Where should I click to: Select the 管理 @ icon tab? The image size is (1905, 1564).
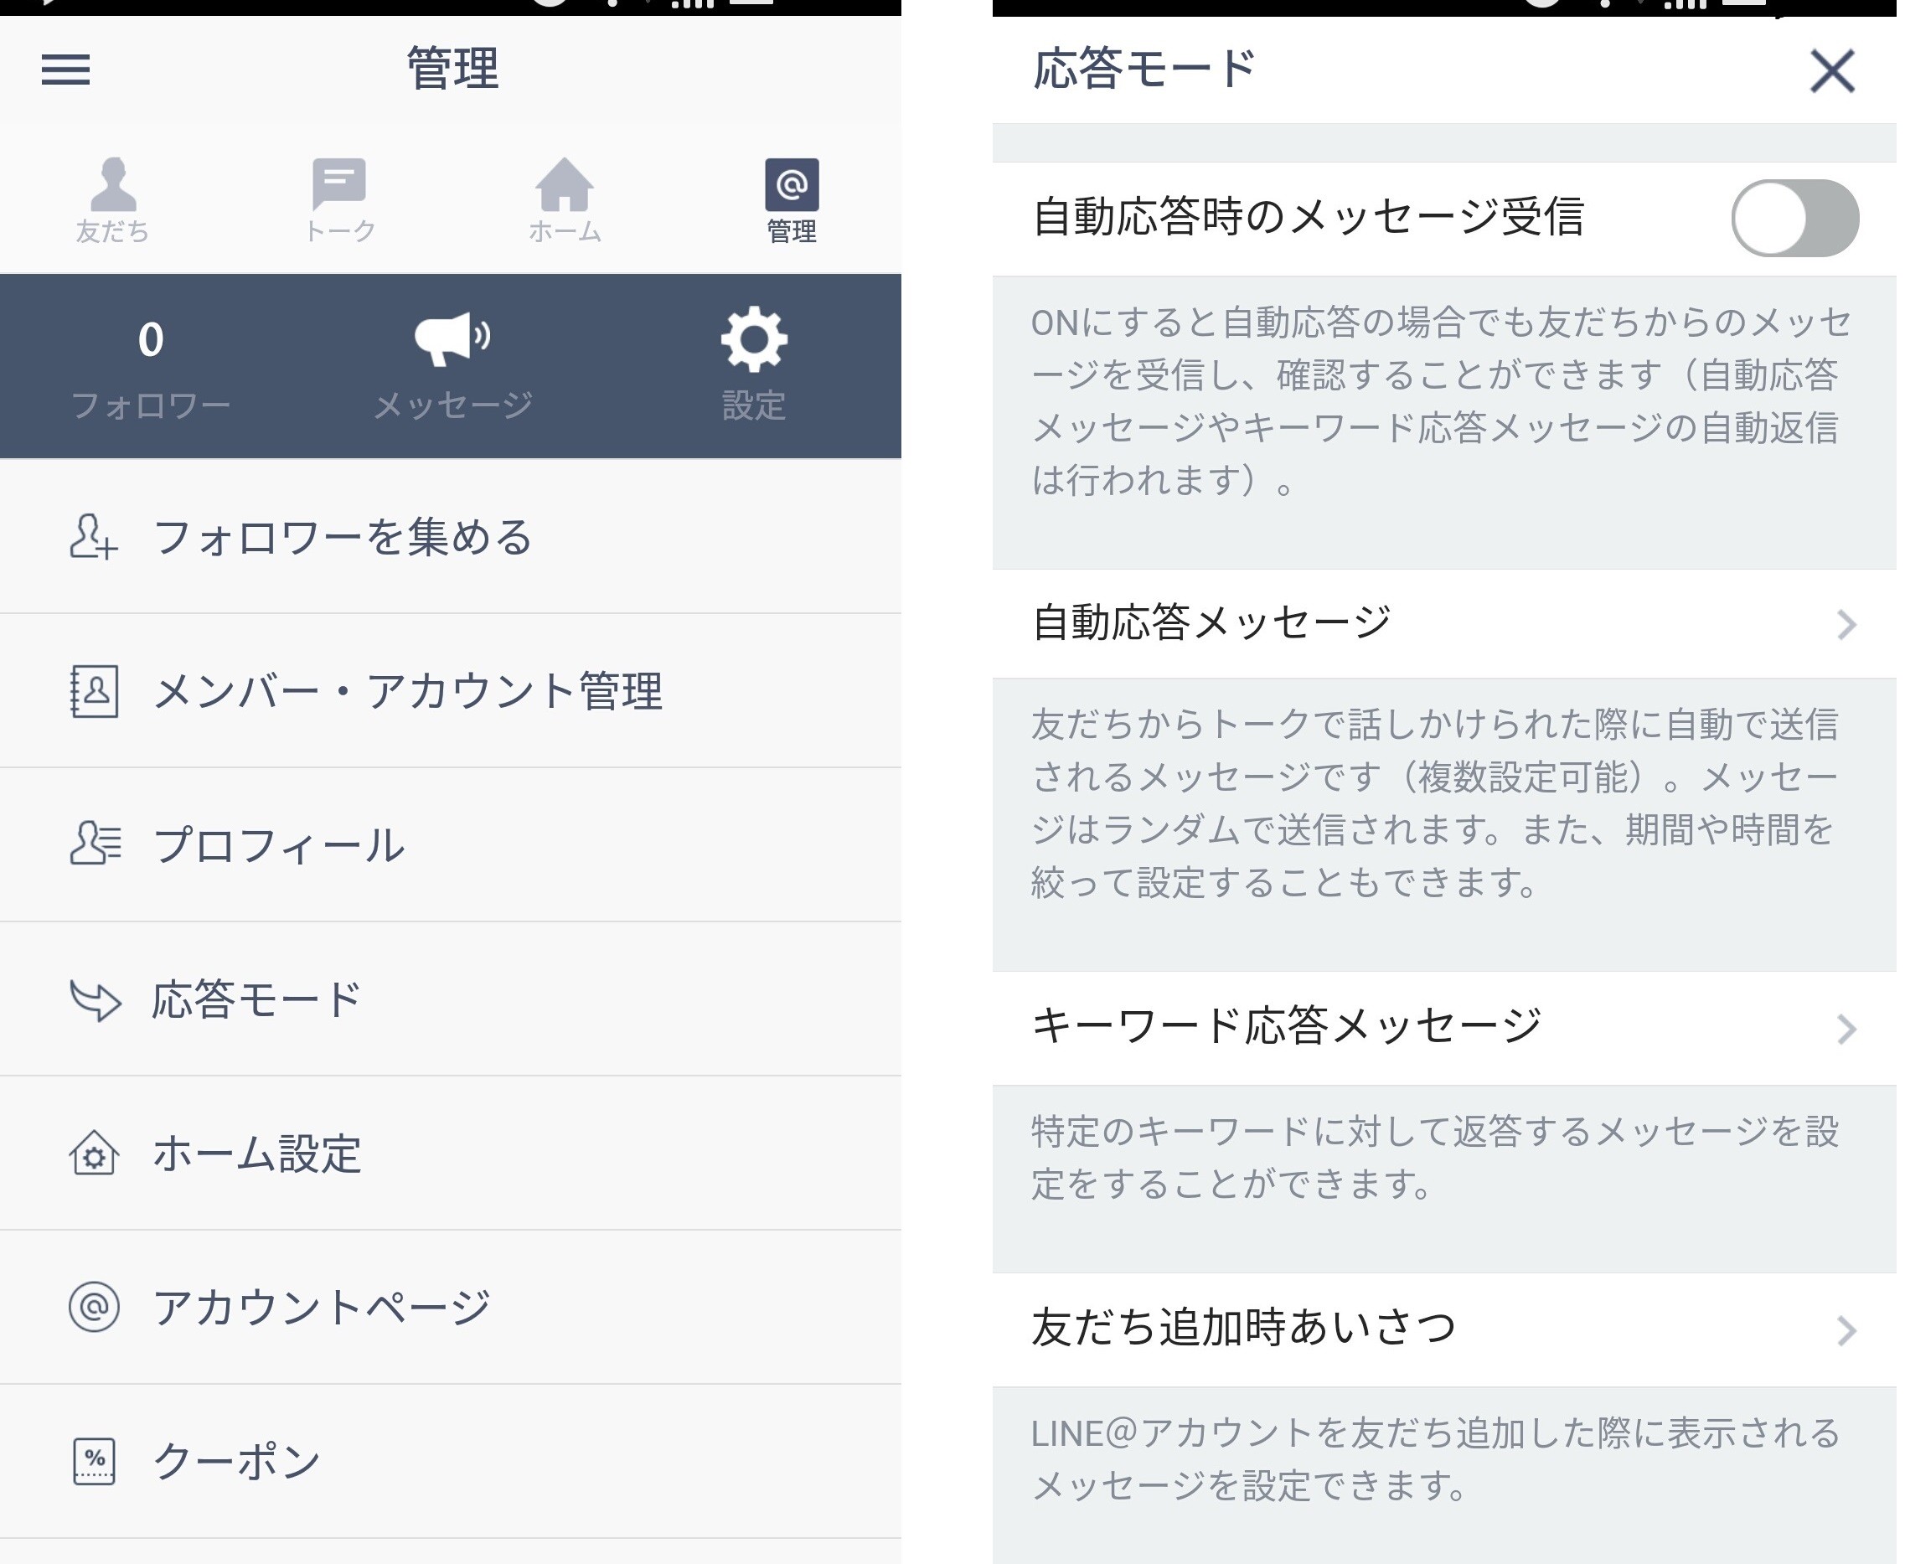tap(792, 186)
